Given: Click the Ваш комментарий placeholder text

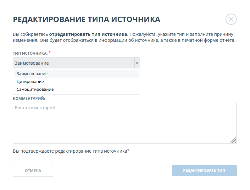Looking at the screenshot, I should pyautogui.click(x=35, y=108).
